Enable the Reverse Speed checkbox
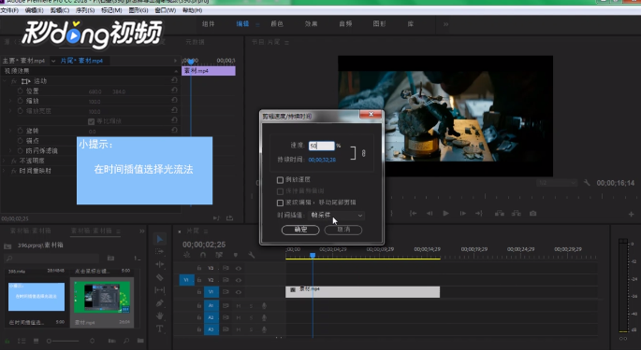The image size is (641, 350). pyautogui.click(x=280, y=179)
